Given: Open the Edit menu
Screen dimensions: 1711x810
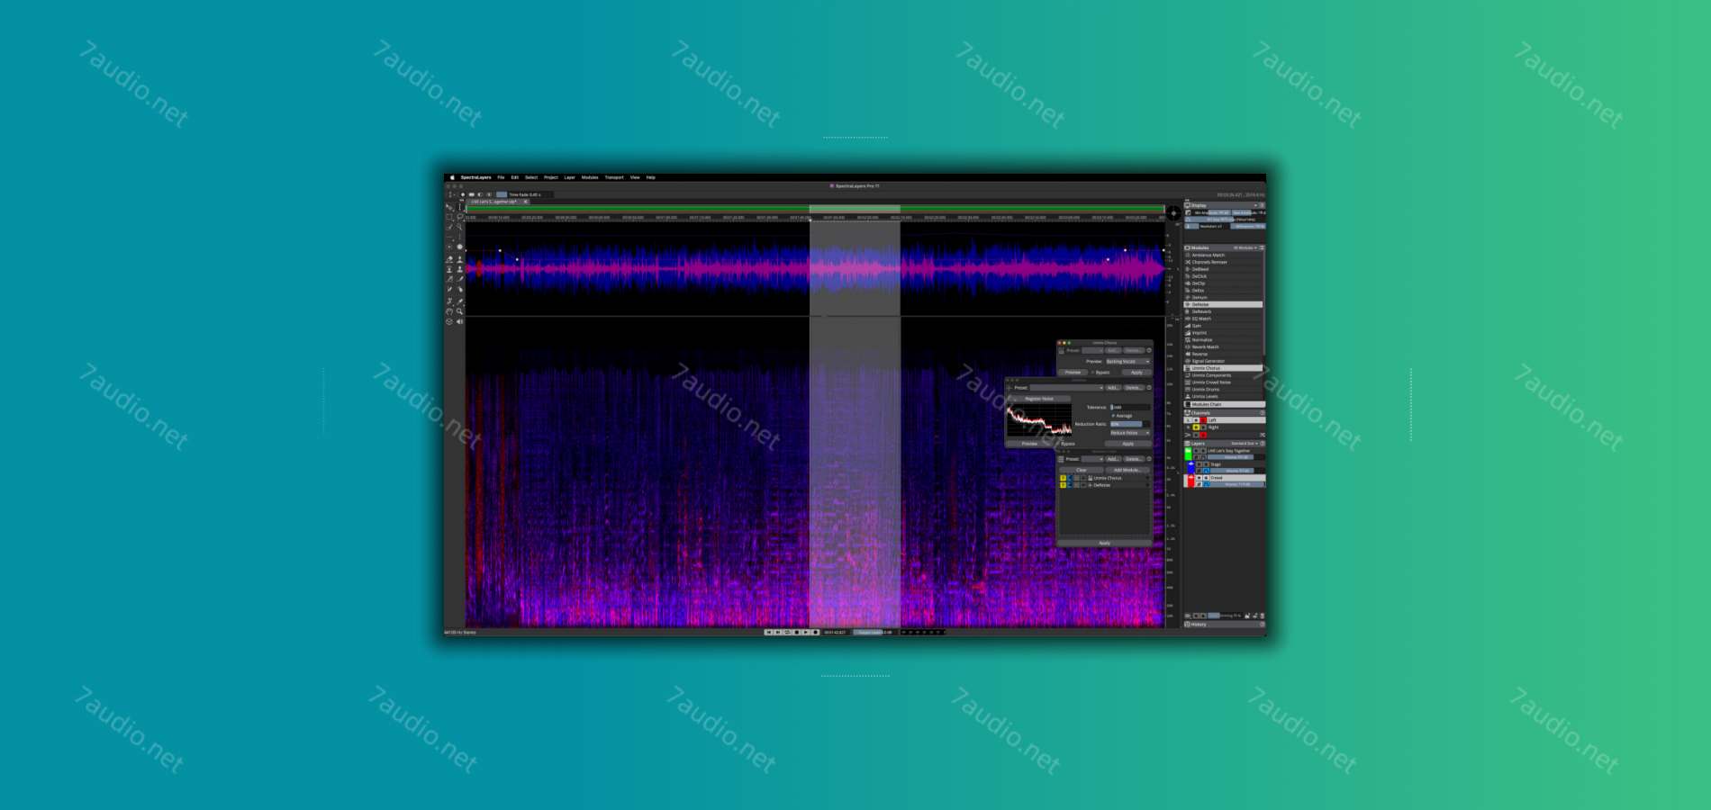Looking at the screenshot, I should pos(515,177).
